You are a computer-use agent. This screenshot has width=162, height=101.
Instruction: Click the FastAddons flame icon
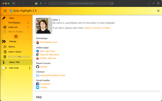point(38,42)
